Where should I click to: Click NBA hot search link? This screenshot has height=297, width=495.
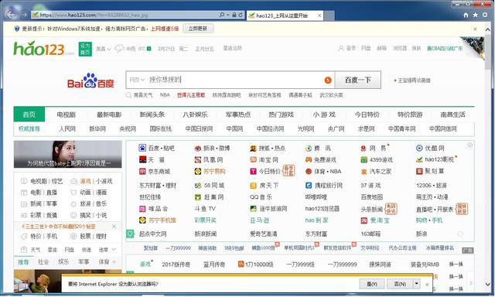click(x=165, y=94)
